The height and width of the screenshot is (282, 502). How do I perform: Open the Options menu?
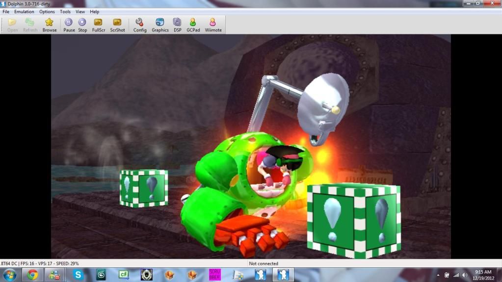tap(47, 11)
